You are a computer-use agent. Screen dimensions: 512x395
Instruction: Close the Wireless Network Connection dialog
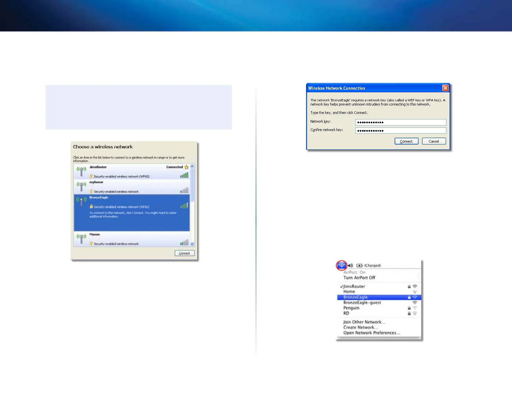point(445,88)
